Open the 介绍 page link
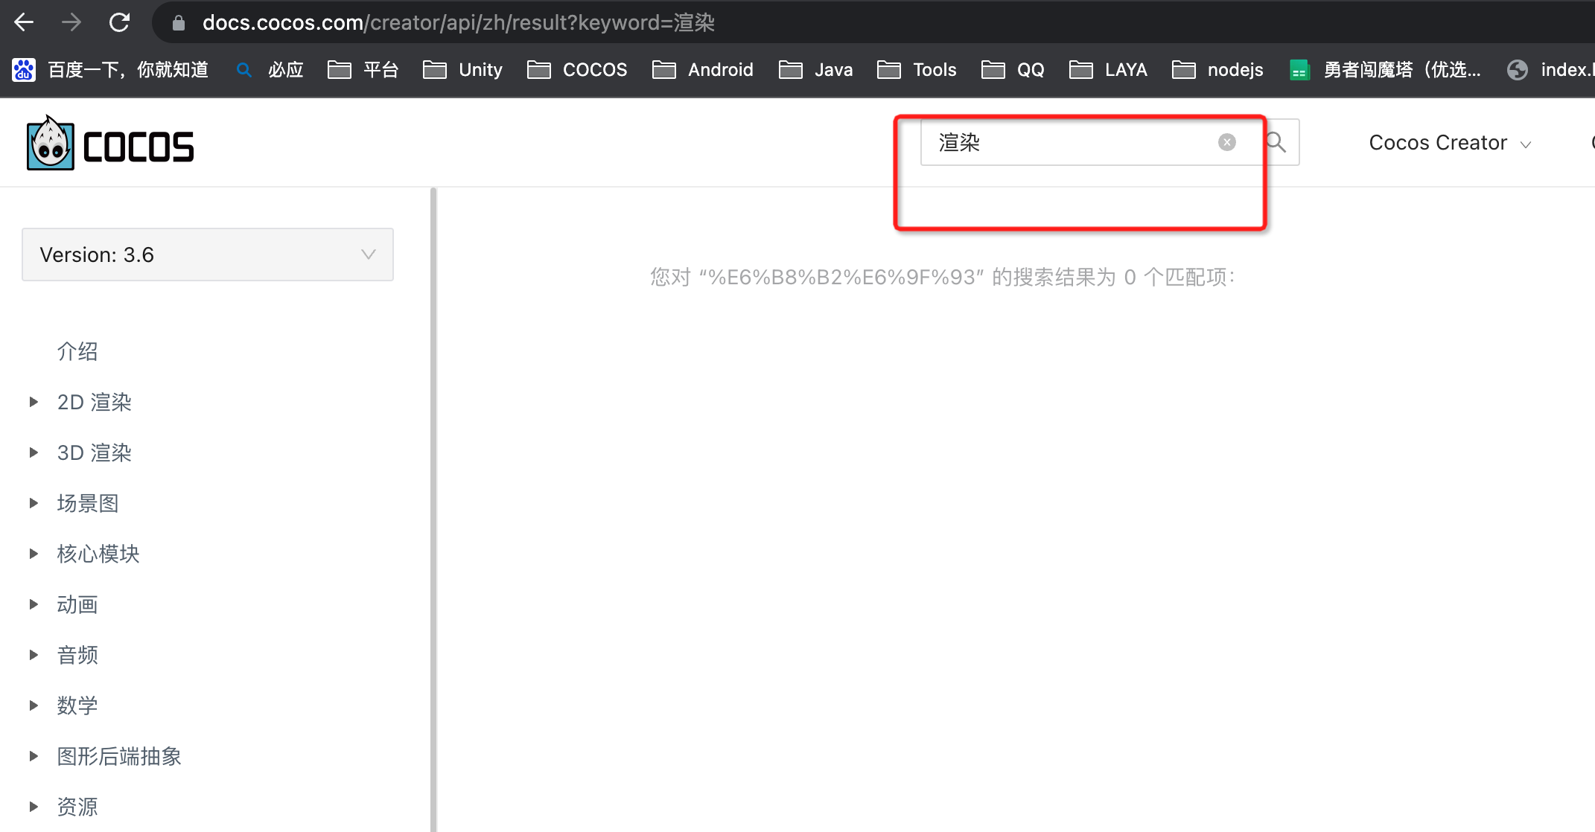 [x=77, y=351]
